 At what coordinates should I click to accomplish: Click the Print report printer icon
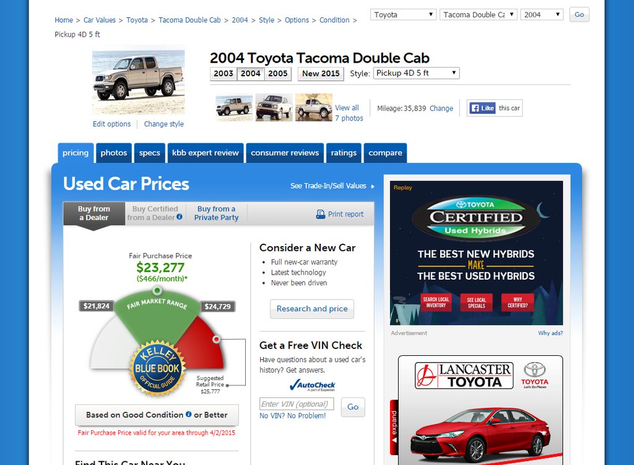point(320,214)
